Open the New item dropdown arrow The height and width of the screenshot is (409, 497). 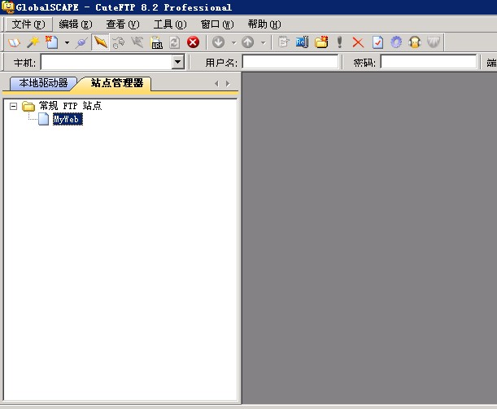pyautogui.click(x=67, y=42)
